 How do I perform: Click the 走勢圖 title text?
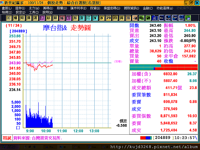pos(81,28)
